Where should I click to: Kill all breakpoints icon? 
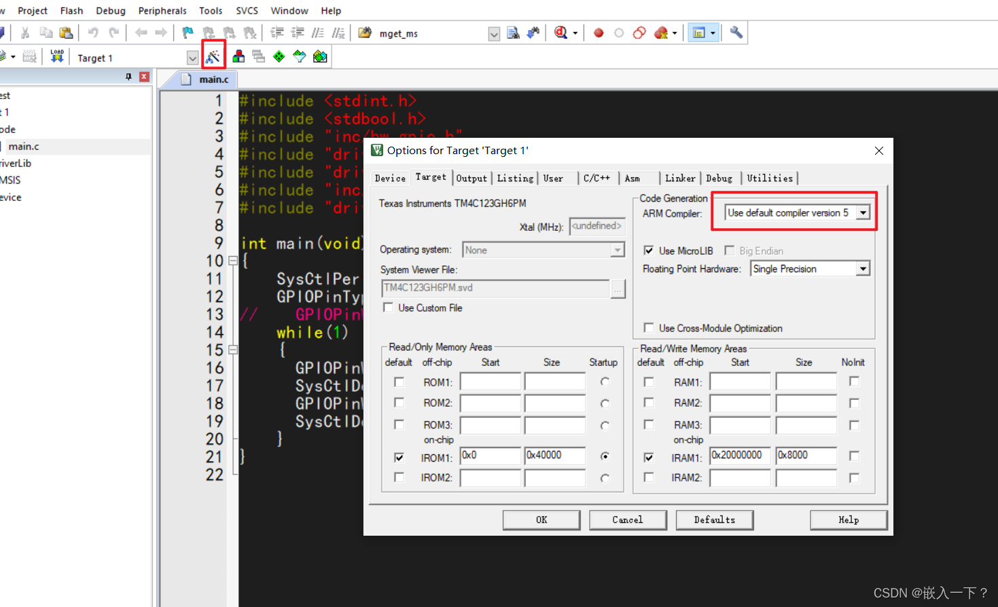pyautogui.click(x=661, y=33)
